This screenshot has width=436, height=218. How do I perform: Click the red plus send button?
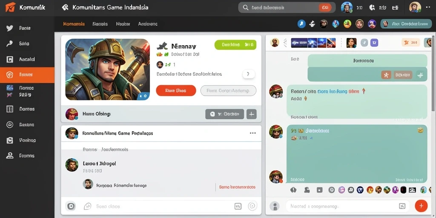tap(421, 206)
